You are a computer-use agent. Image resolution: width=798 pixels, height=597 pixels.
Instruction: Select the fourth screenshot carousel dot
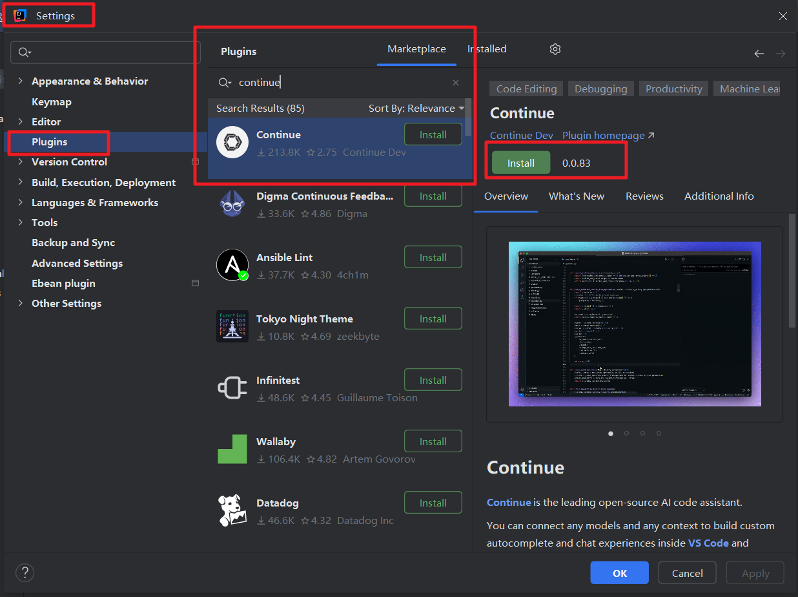pos(659,434)
